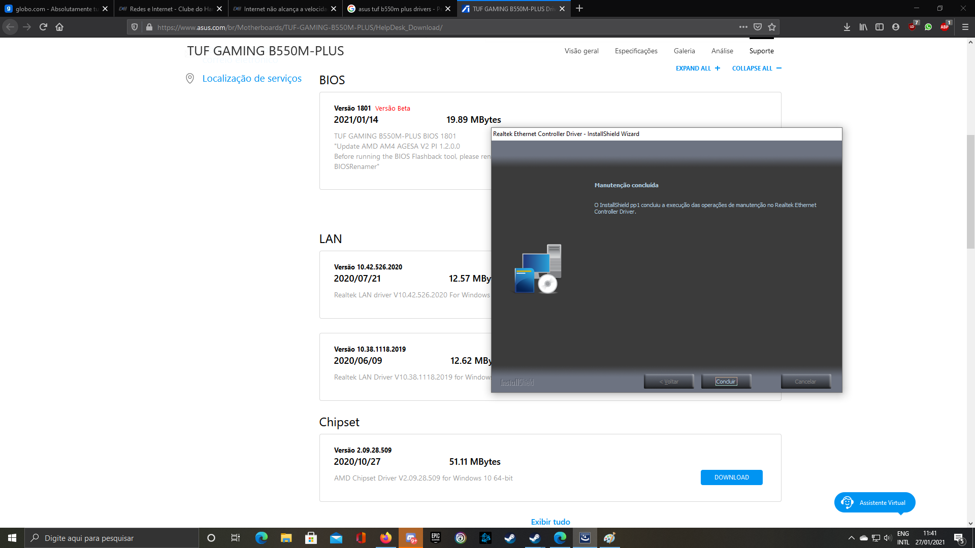The height and width of the screenshot is (548, 975).
Task: Select 'Versão 1801' BIOS heading text
Action: coord(352,108)
